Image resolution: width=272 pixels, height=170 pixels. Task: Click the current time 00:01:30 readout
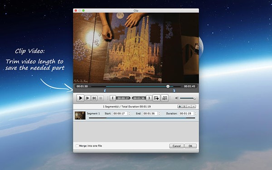click(x=82, y=86)
